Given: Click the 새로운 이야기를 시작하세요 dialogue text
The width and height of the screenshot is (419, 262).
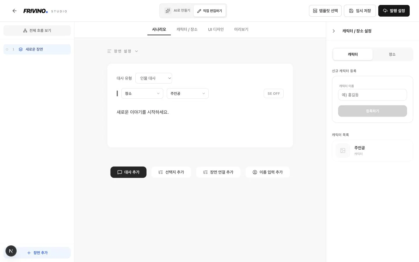Looking at the screenshot, I should coord(143,112).
